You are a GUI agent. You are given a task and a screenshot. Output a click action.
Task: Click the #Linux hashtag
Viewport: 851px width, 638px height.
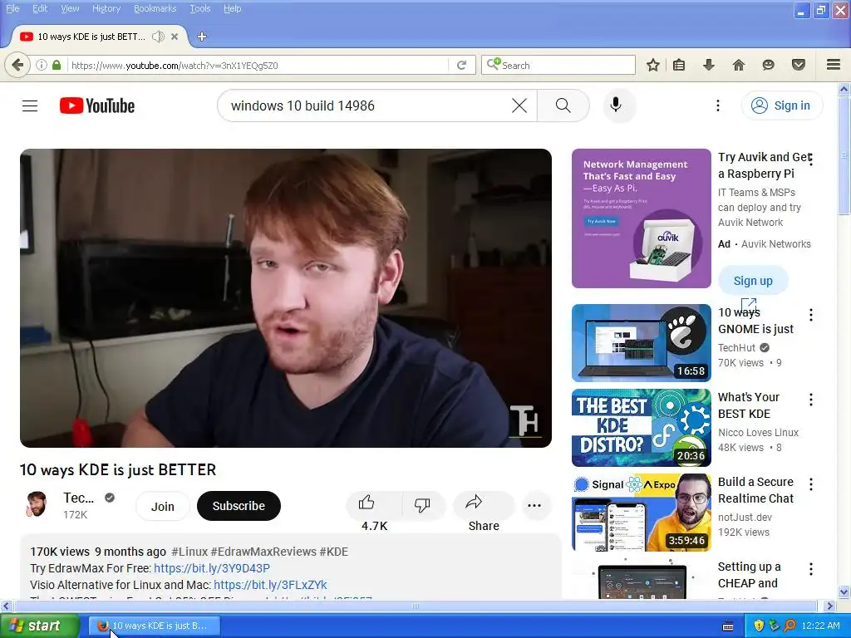189,552
